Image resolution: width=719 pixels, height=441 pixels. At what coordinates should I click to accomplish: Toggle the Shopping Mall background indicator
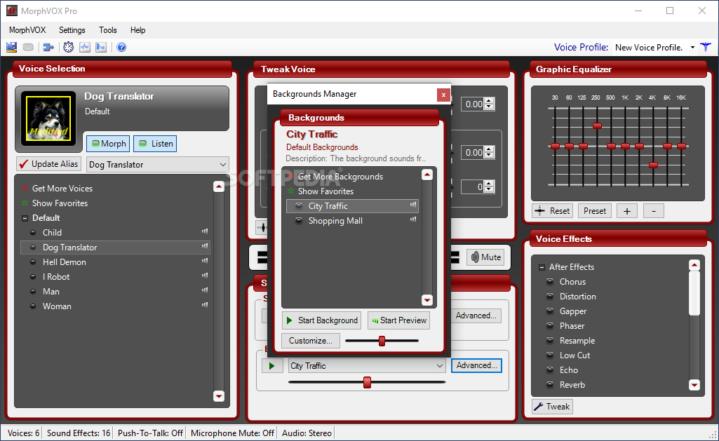click(299, 220)
